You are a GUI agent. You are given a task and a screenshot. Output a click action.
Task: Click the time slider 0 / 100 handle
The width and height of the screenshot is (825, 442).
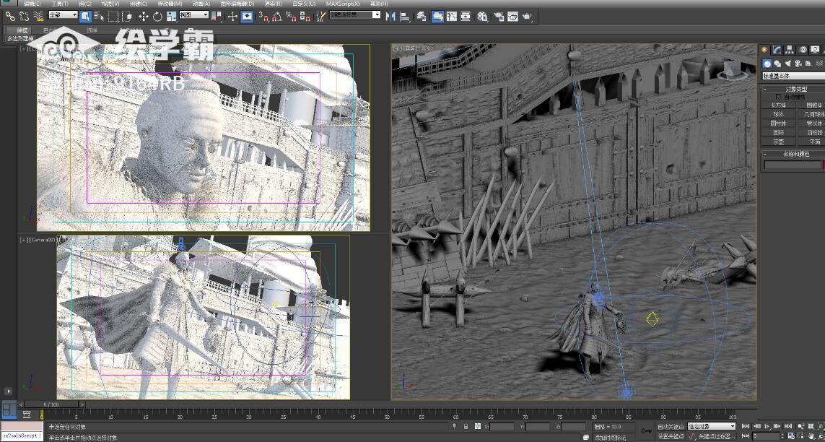point(51,404)
